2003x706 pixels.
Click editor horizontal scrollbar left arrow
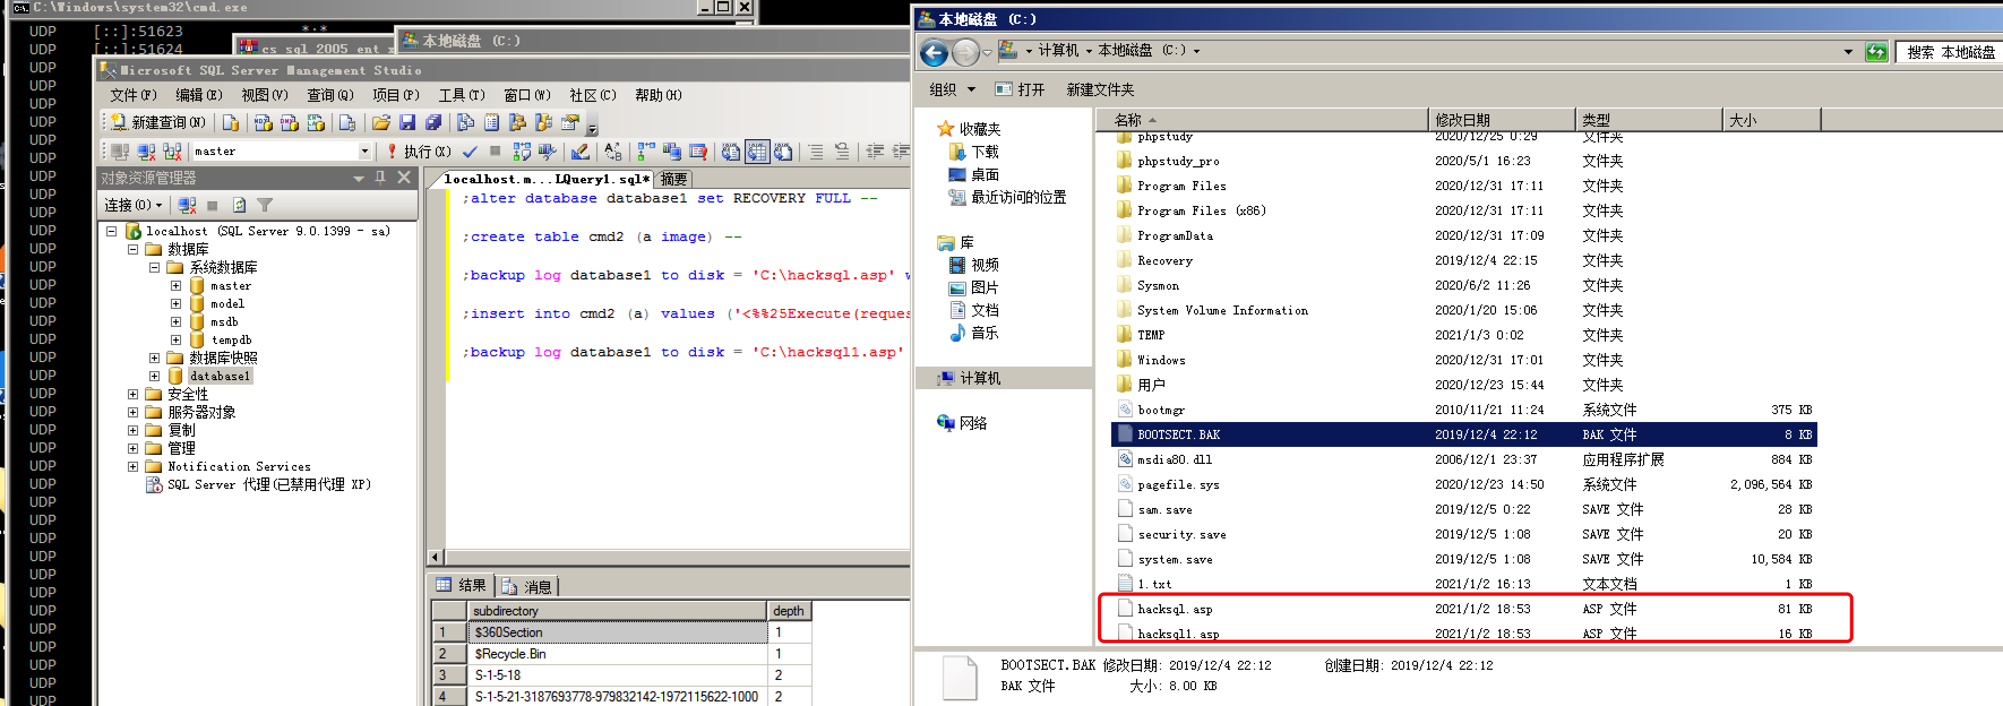coord(436,557)
